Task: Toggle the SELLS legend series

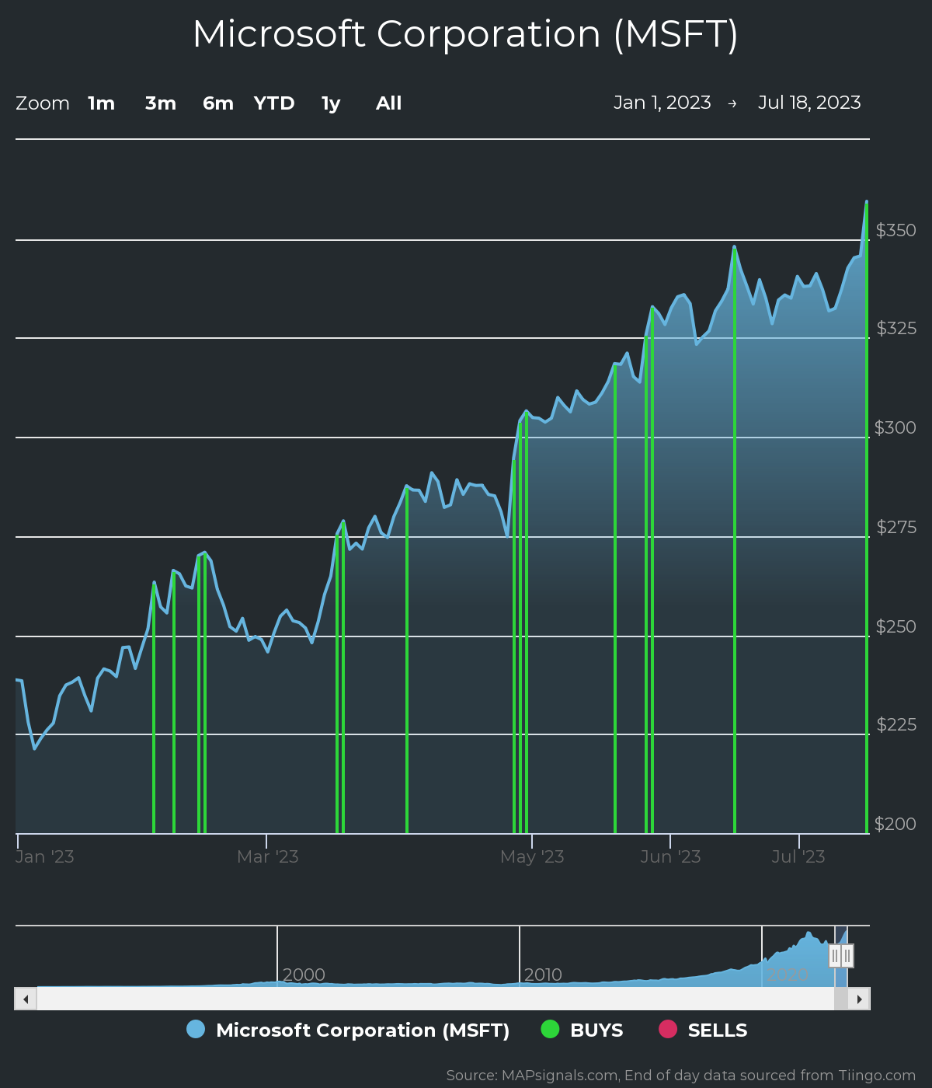Action: coord(703,1030)
